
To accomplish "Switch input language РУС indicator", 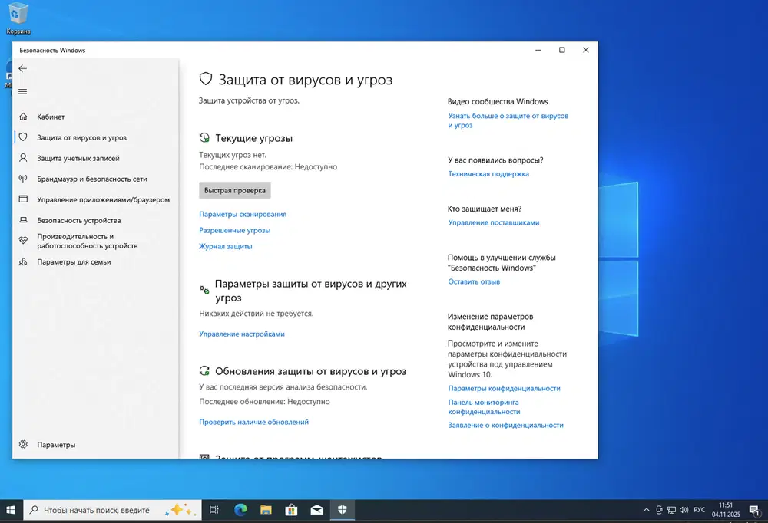I will click(x=700, y=510).
